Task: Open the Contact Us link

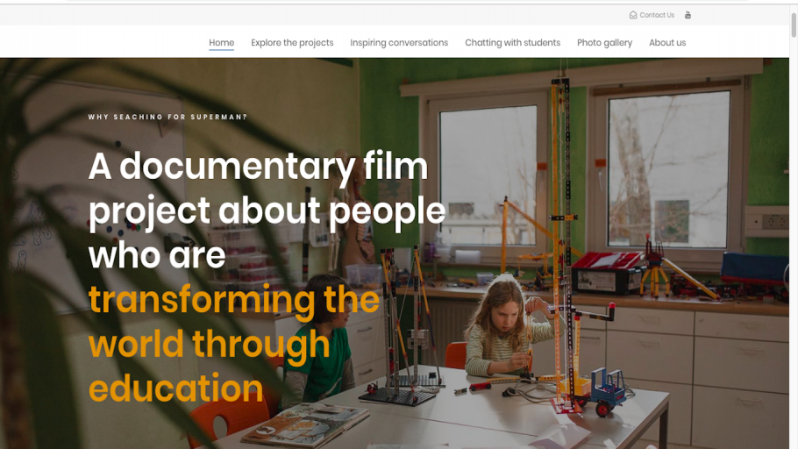Action: click(657, 15)
